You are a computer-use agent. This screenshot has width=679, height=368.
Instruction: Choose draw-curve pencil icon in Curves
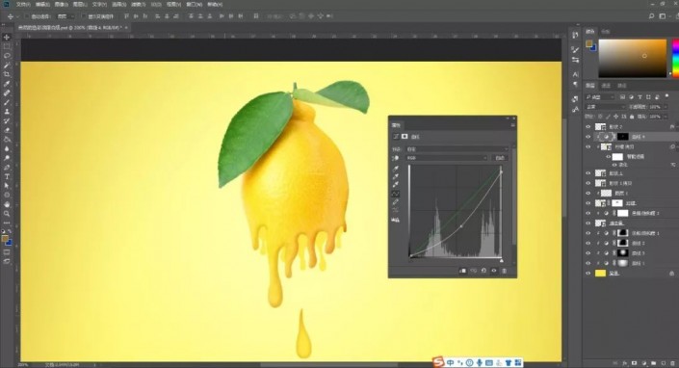396,202
